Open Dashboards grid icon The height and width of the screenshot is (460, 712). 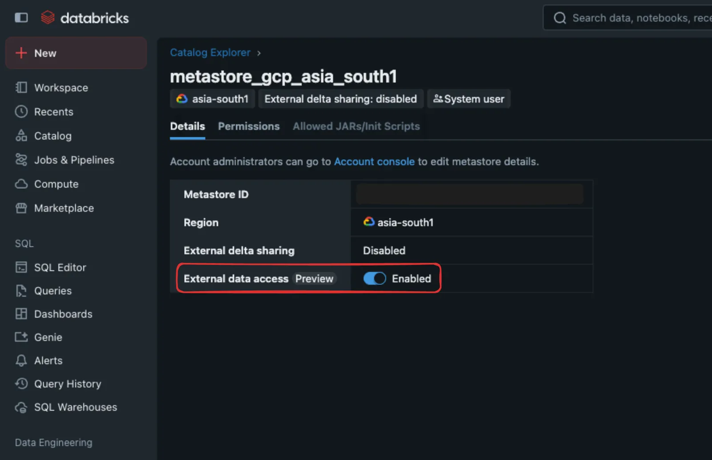pyautogui.click(x=21, y=314)
